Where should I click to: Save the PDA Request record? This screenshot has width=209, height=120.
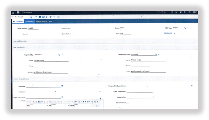44,17
